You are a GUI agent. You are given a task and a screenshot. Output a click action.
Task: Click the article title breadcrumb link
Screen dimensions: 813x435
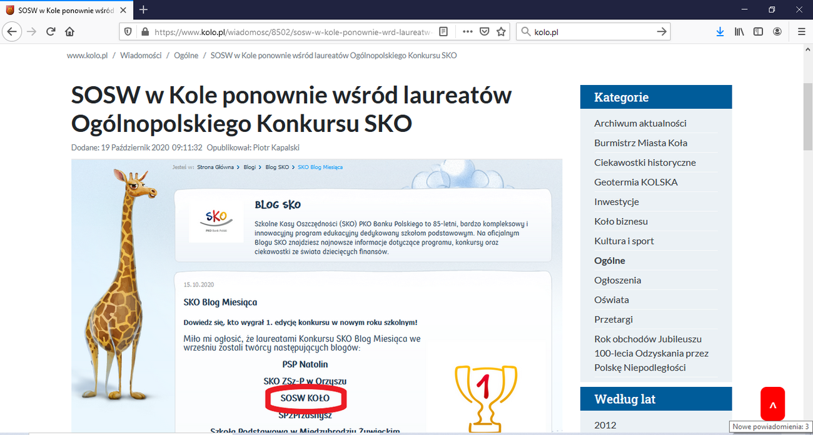click(334, 56)
